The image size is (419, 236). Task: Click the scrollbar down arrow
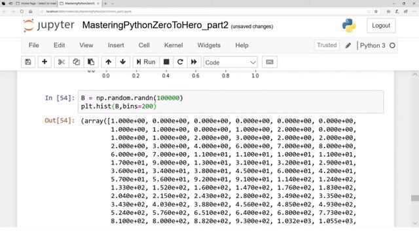click(414, 223)
